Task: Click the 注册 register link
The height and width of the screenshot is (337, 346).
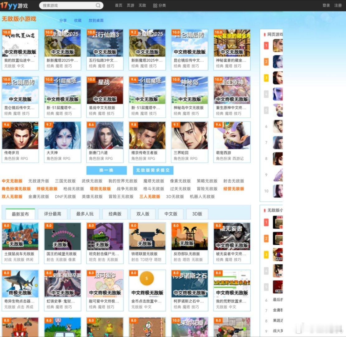Action: point(338,5)
